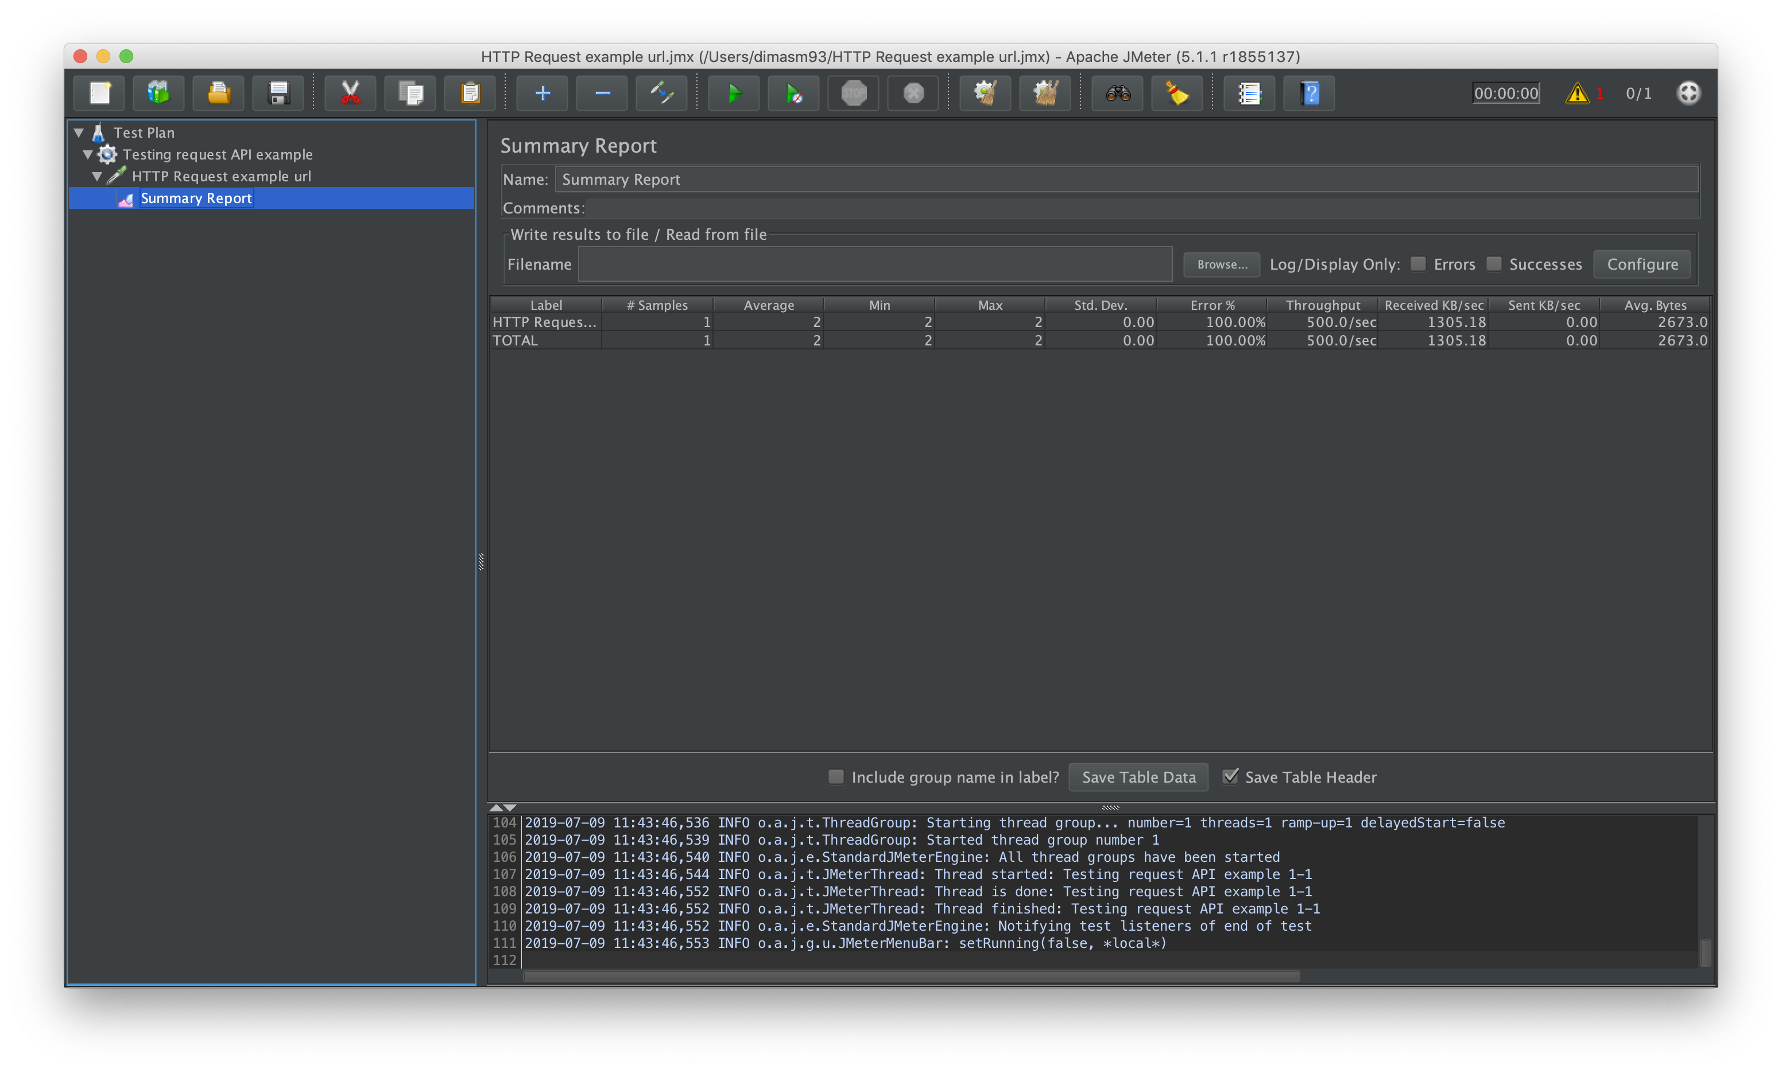Click the Filename input field

pos(875,264)
